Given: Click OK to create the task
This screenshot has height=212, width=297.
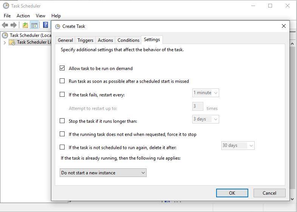Looking at the screenshot, I should click(x=232, y=193).
